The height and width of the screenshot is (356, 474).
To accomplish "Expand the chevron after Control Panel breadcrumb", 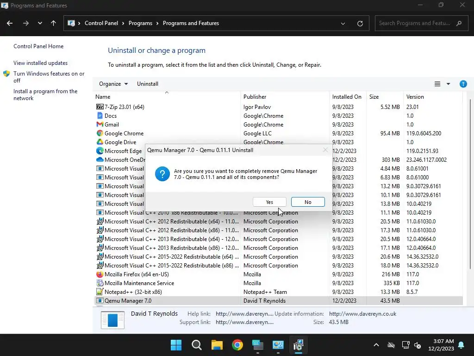I will 123,23.
